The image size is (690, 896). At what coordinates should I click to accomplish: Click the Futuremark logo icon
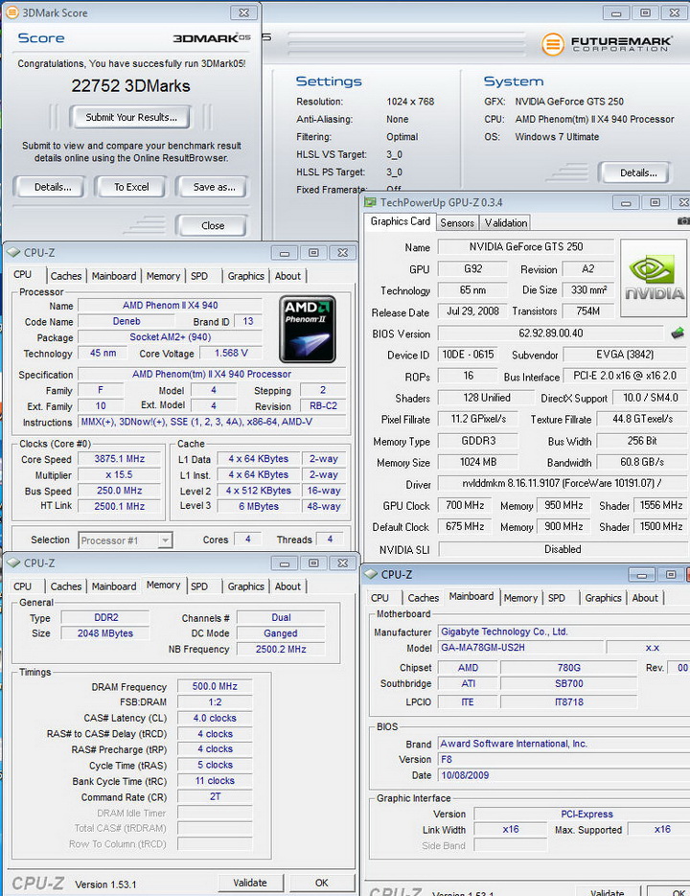point(552,44)
